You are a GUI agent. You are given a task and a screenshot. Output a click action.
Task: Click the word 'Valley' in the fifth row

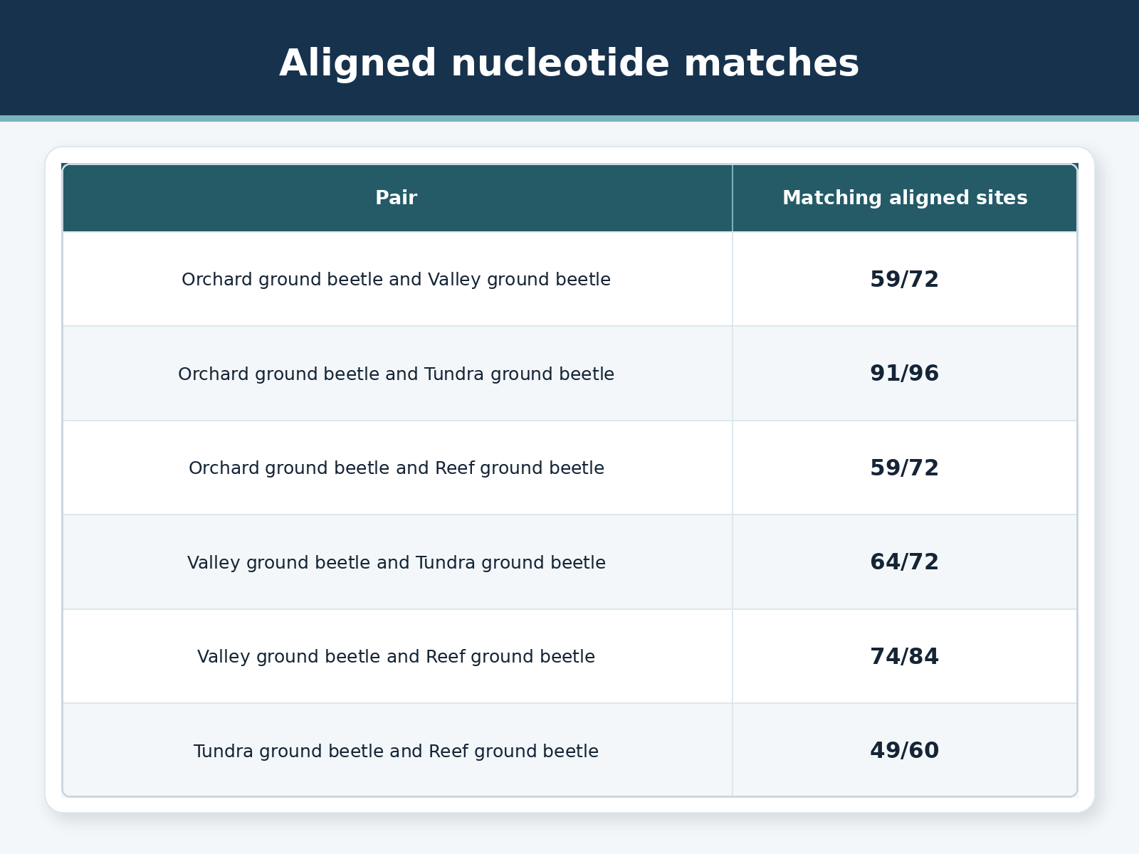224,657
